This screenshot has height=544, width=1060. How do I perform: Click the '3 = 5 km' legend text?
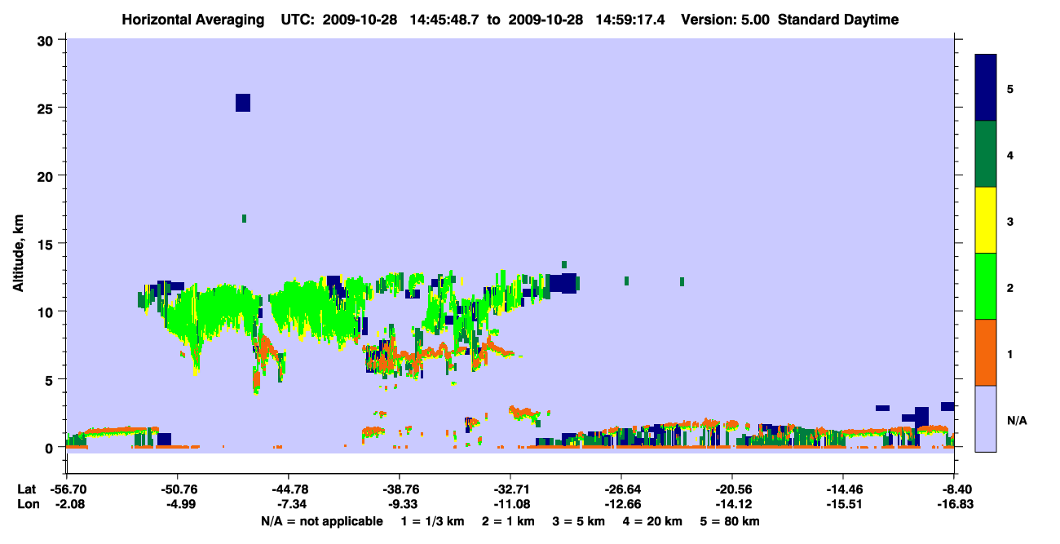click(x=580, y=521)
